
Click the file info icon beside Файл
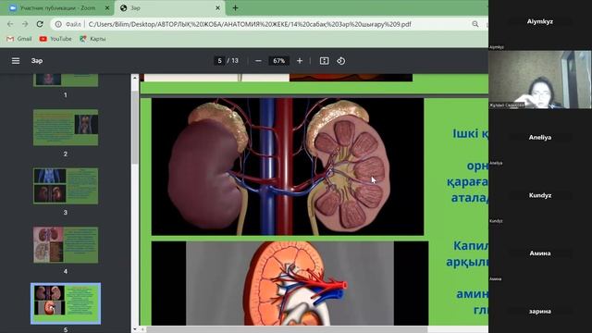[x=58, y=24]
